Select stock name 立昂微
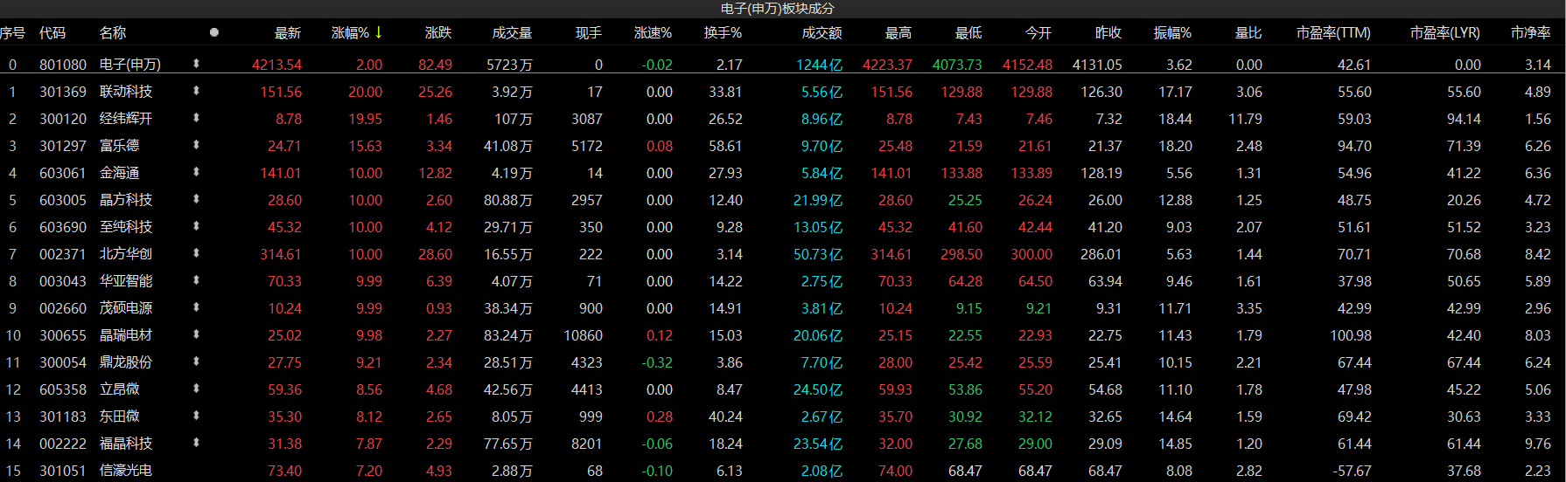This screenshot has height=482, width=1566. coord(119,389)
